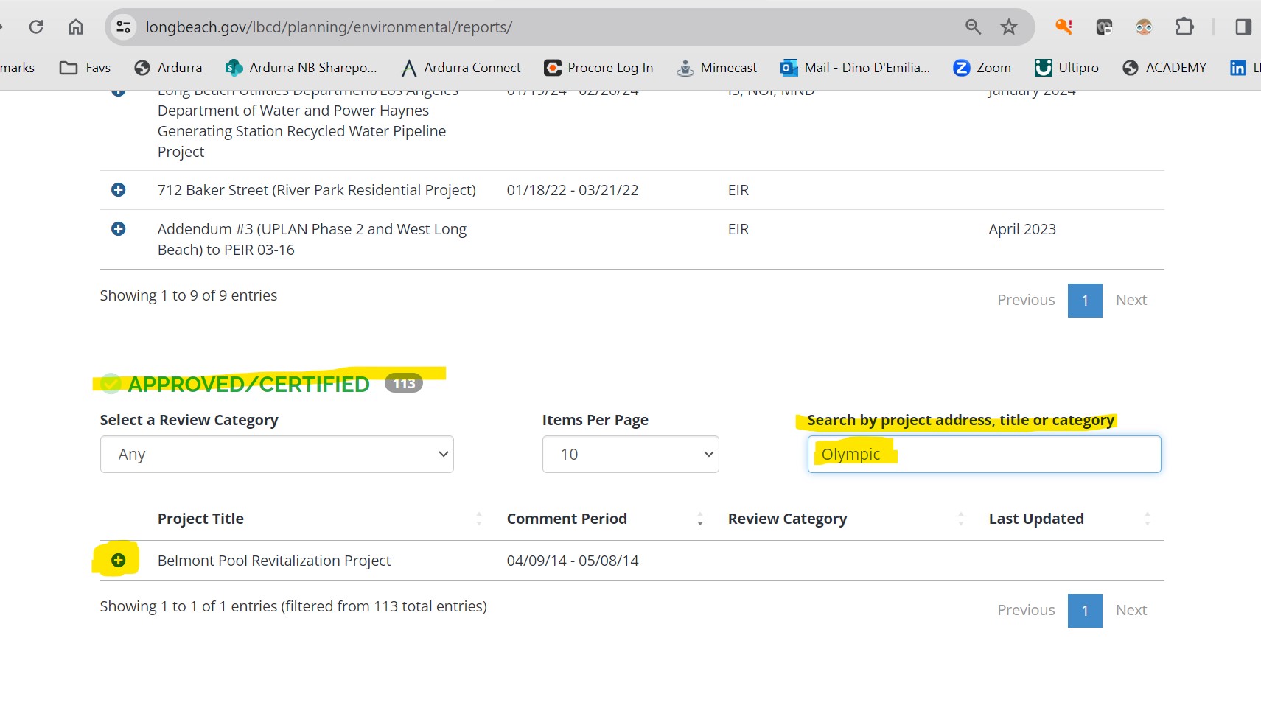Open the browser extensions puzzle icon
This screenshot has width=1261, height=708.
click(1184, 27)
